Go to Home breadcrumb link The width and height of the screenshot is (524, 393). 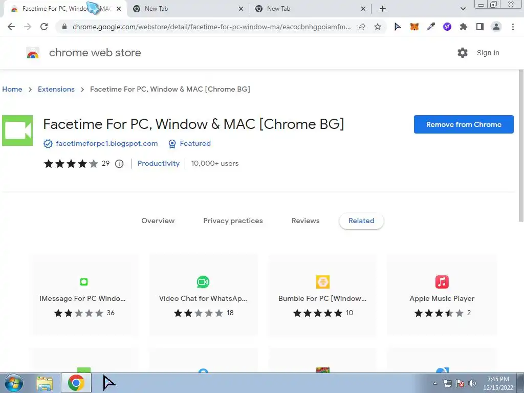(x=12, y=89)
